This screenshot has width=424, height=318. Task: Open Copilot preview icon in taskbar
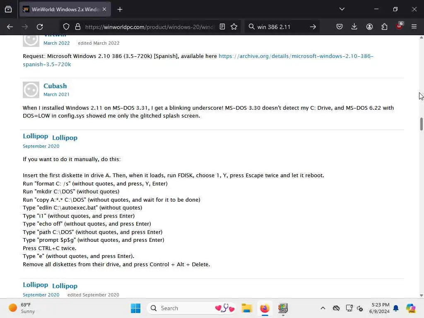point(411,308)
